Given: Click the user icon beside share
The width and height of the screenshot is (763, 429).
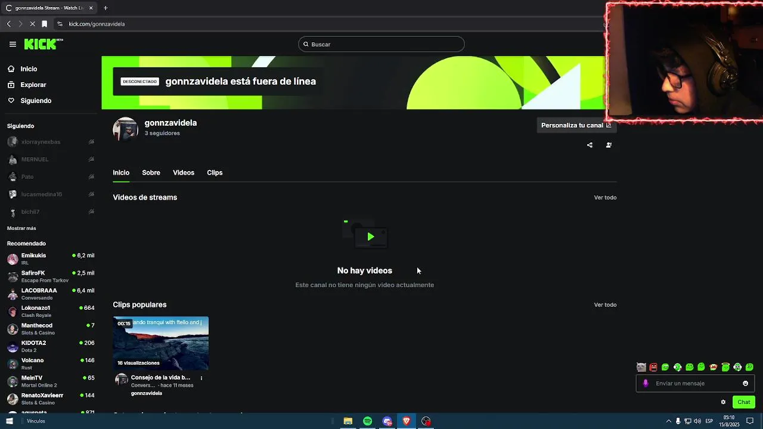Looking at the screenshot, I should click(x=609, y=145).
